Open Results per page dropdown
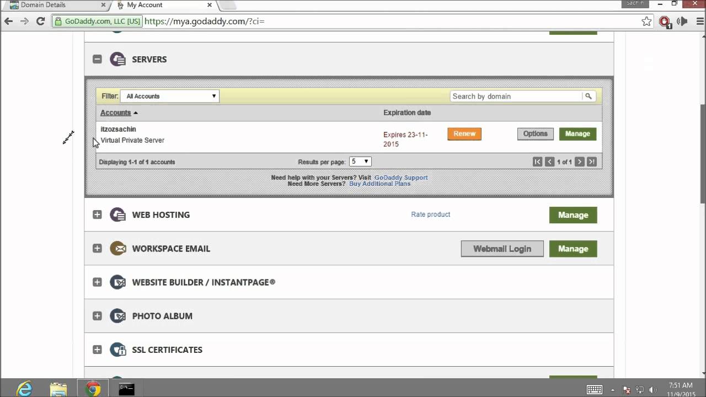The width and height of the screenshot is (706, 397). [360, 162]
